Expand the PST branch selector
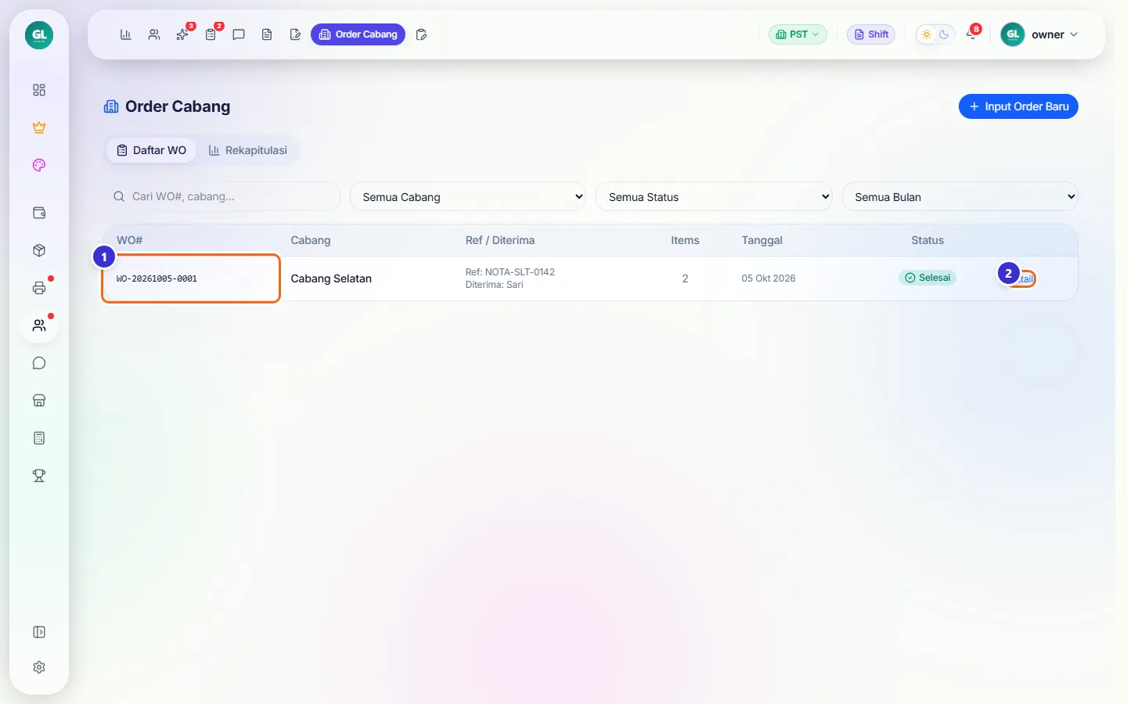The height and width of the screenshot is (704, 1127). pyautogui.click(x=798, y=34)
